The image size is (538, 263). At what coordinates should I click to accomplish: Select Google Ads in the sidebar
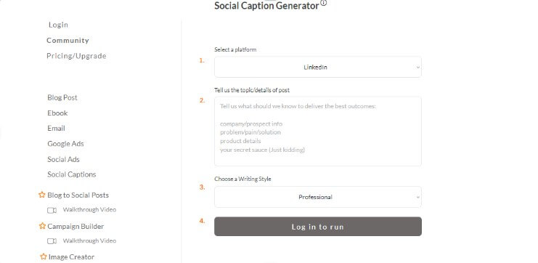pyautogui.click(x=65, y=144)
